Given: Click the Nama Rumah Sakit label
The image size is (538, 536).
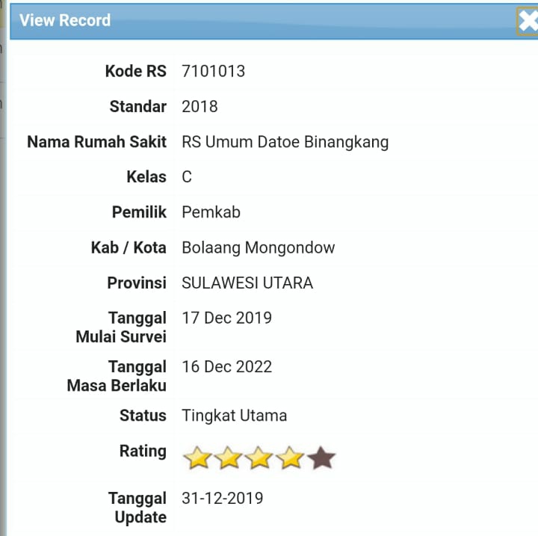Looking at the screenshot, I should pyautogui.click(x=96, y=141).
